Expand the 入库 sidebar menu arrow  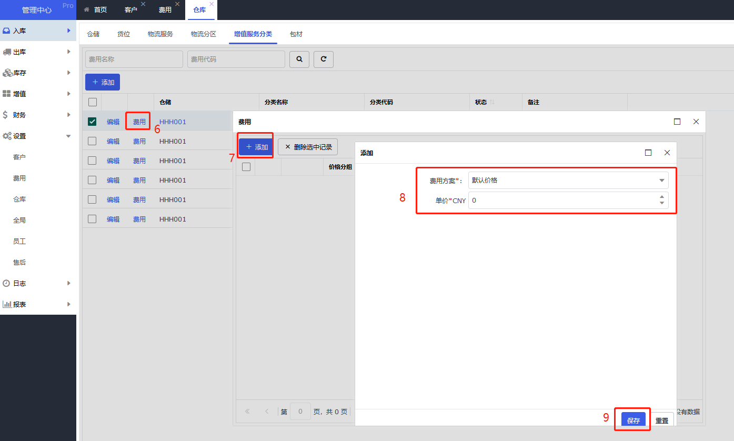coord(69,31)
